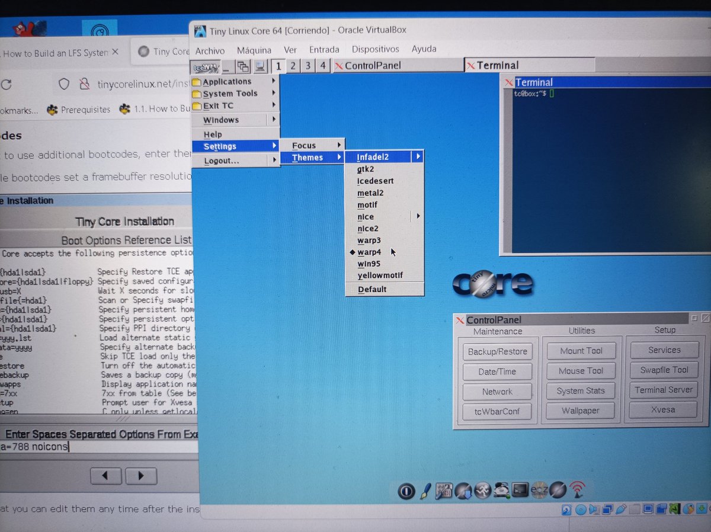Click VirtualBox hard disk status icon
Image resolution: width=711 pixels, height=532 pixels.
click(566, 510)
